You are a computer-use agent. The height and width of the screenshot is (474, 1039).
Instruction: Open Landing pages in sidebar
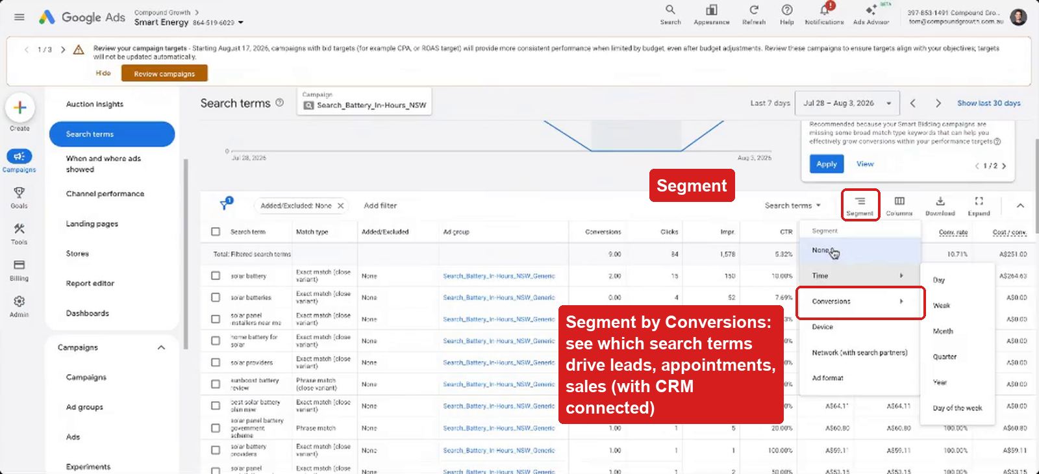tap(92, 223)
